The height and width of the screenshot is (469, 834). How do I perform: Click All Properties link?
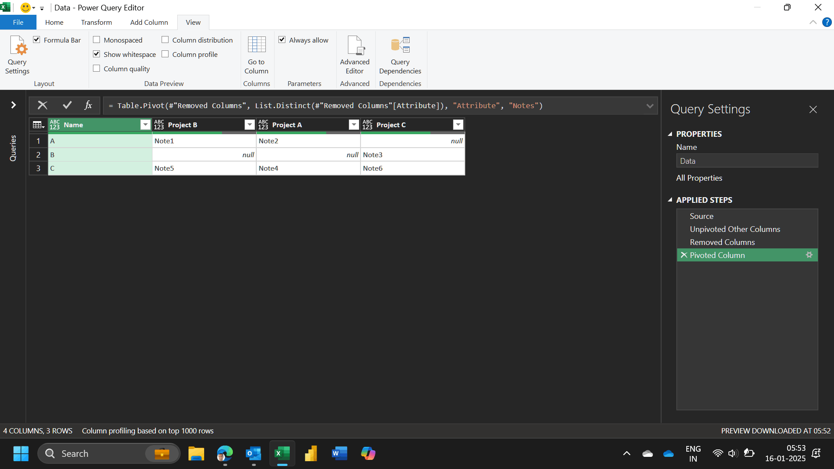(x=699, y=178)
